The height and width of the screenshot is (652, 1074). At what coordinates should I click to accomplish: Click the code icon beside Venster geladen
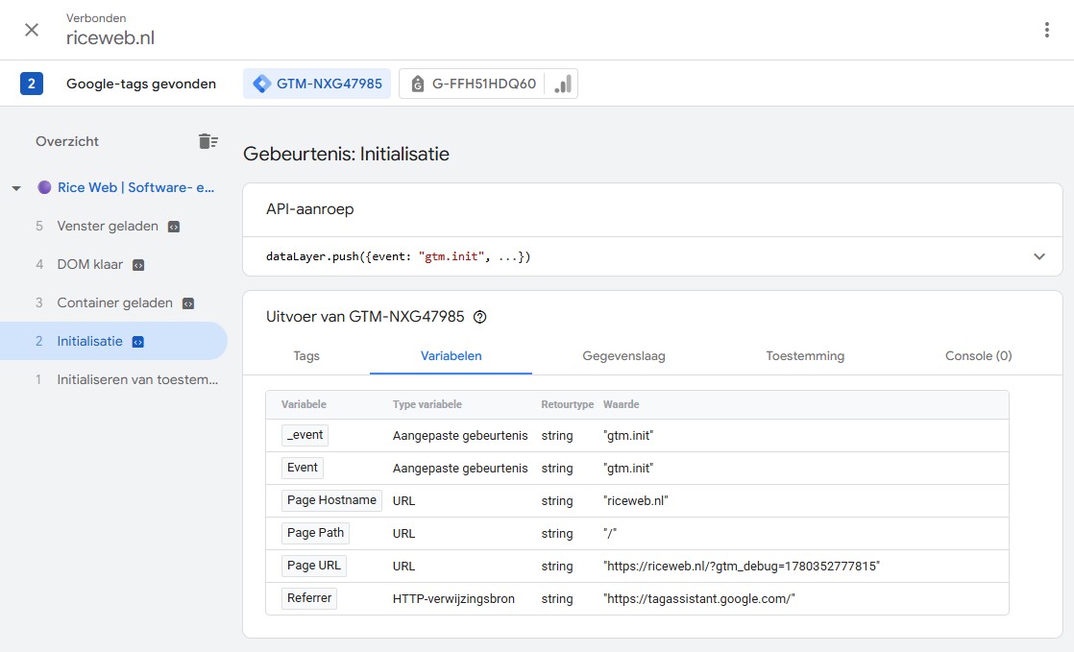(174, 227)
